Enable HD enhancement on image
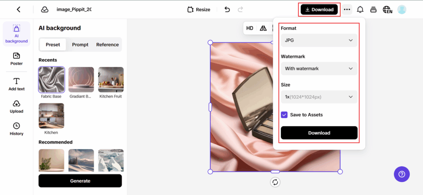 250,28
